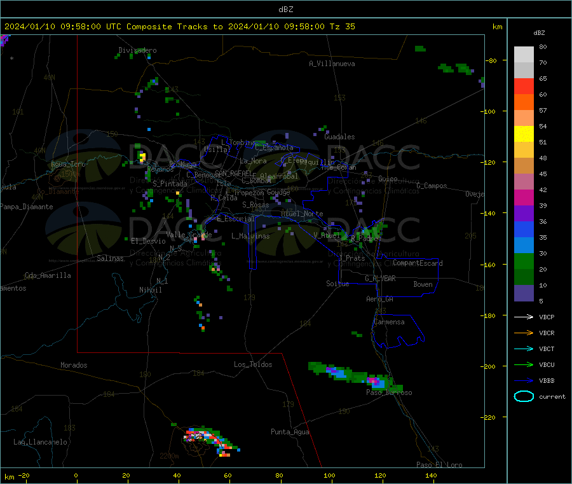Click the Soitue map label
Image resolution: width=572 pixels, height=484 pixels.
click(x=337, y=284)
